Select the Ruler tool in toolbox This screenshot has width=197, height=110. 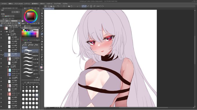coord(42,57)
